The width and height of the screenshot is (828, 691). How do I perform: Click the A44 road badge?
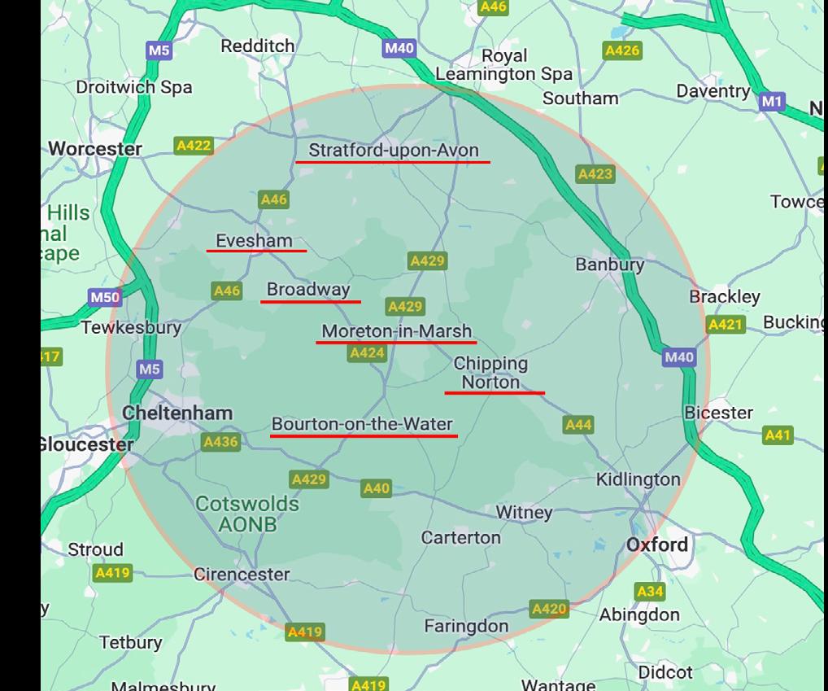pyautogui.click(x=578, y=425)
